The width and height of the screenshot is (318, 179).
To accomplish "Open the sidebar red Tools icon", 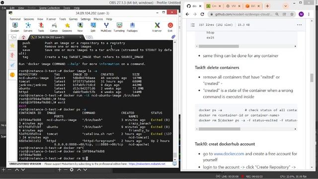I will pyautogui.click(x=12, y=55).
